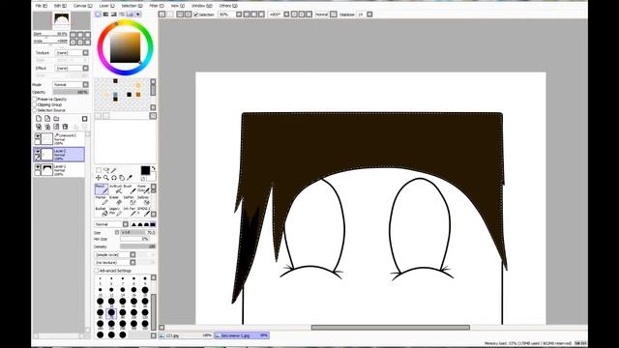This screenshot has height=348, width=619.
Task: Select the AirBrush tool
Action: (x=115, y=189)
